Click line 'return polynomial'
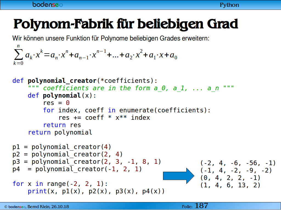This screenshot has width=281, height=210. [x=60, y=132]
